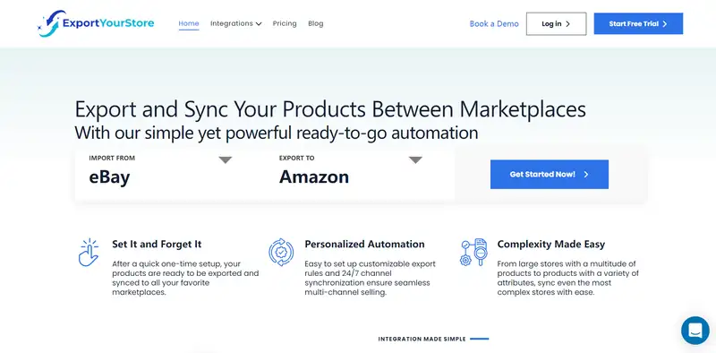This screenshot has width=716, height=353.
Task: Click the arrow icon in Start Free Trial
Action: pos(665,24)
